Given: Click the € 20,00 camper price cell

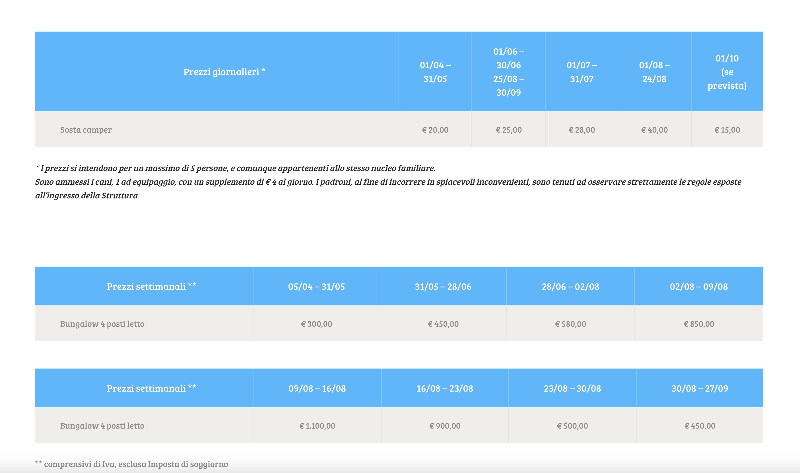Looking at the screenshot, I should pos(435,130).
